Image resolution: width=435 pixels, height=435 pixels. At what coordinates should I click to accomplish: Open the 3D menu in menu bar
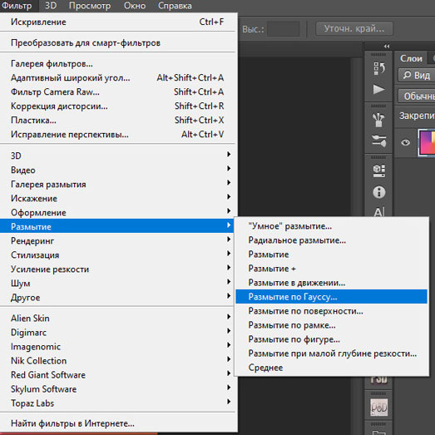[x=51, y=6]
